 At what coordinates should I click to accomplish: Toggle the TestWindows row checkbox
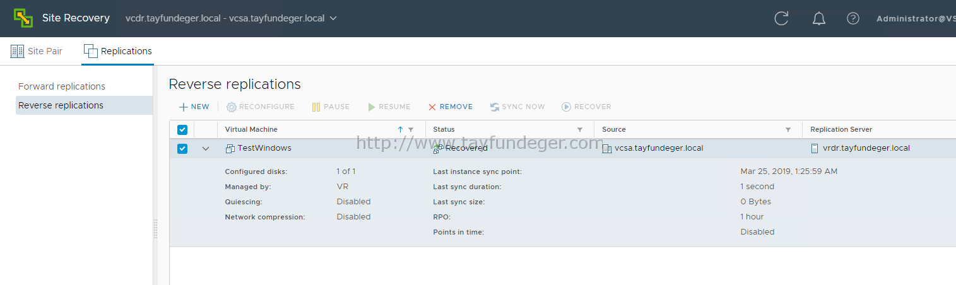coord(182,148)
